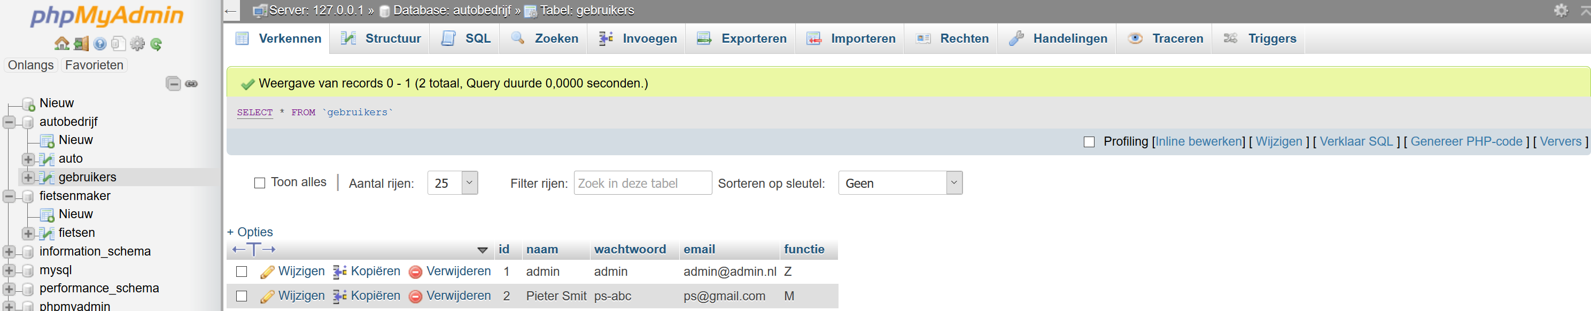
Task: Expand the information_schema database node
Action: pyautogui.click(x=9, y=252)
